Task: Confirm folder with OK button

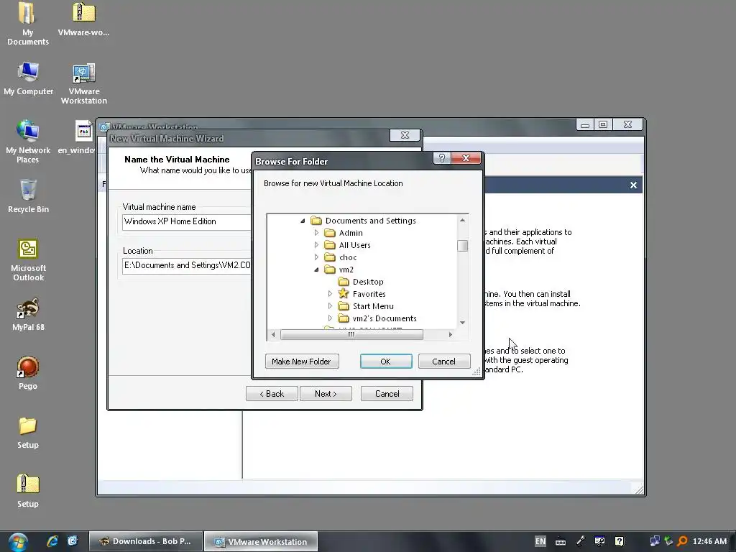Action: 386,362
